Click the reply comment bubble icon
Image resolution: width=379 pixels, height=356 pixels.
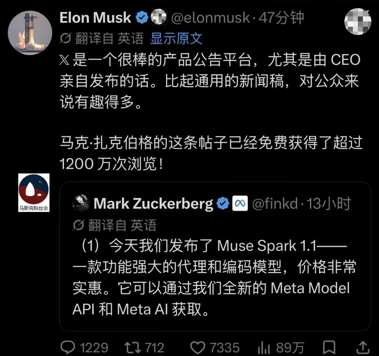pyautogui.click(x=68, y=348)
